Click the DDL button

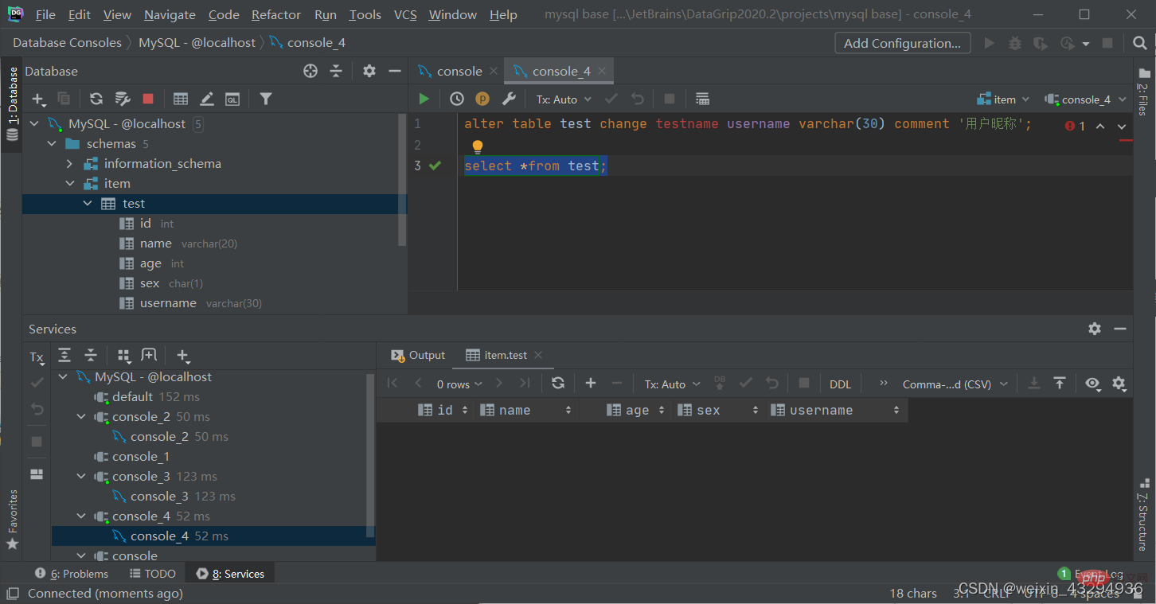point(840,384)
